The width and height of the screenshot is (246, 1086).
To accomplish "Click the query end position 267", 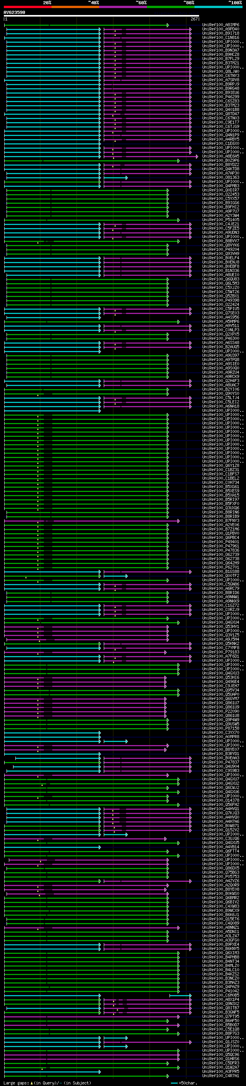I will (x=194, y=19).
